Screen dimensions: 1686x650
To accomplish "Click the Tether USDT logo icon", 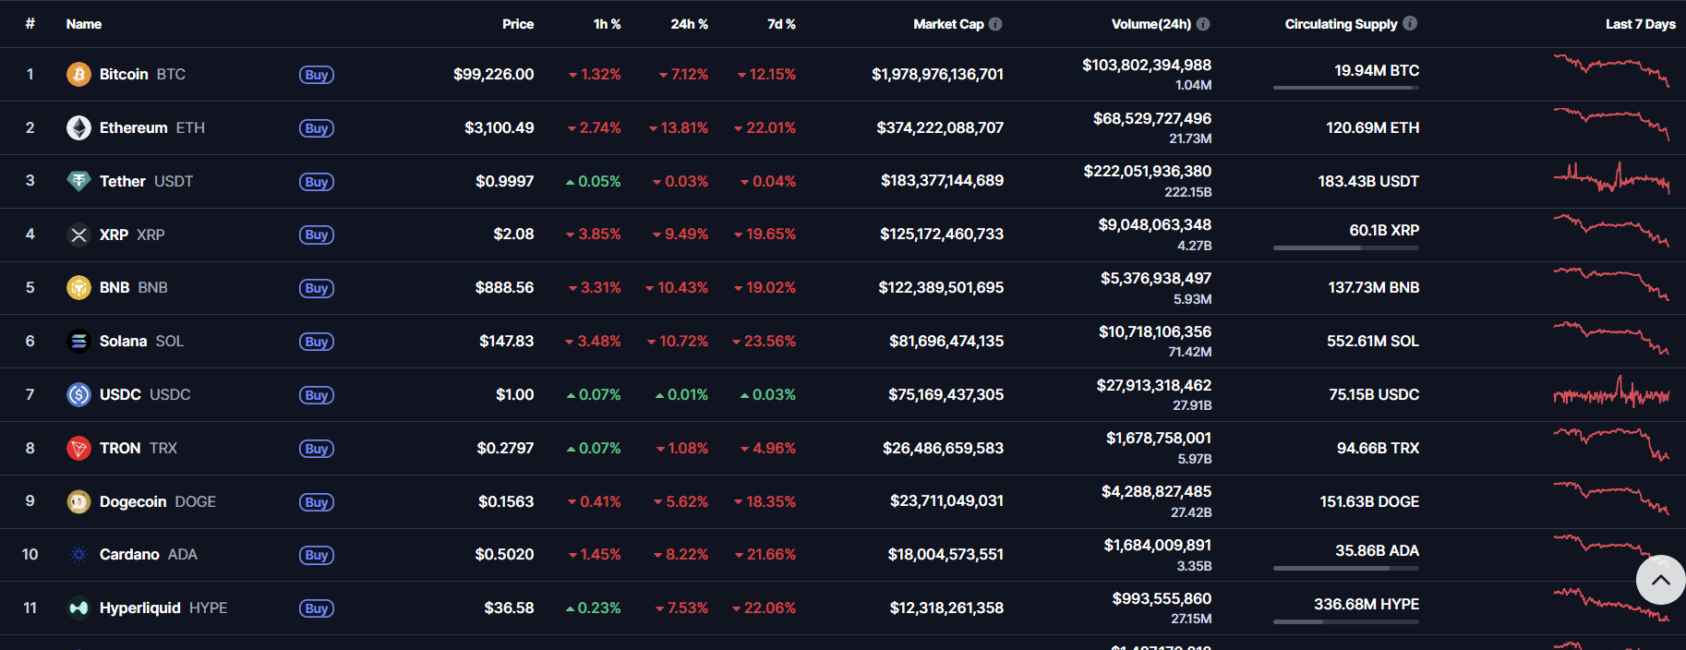I will click(78, 181).
